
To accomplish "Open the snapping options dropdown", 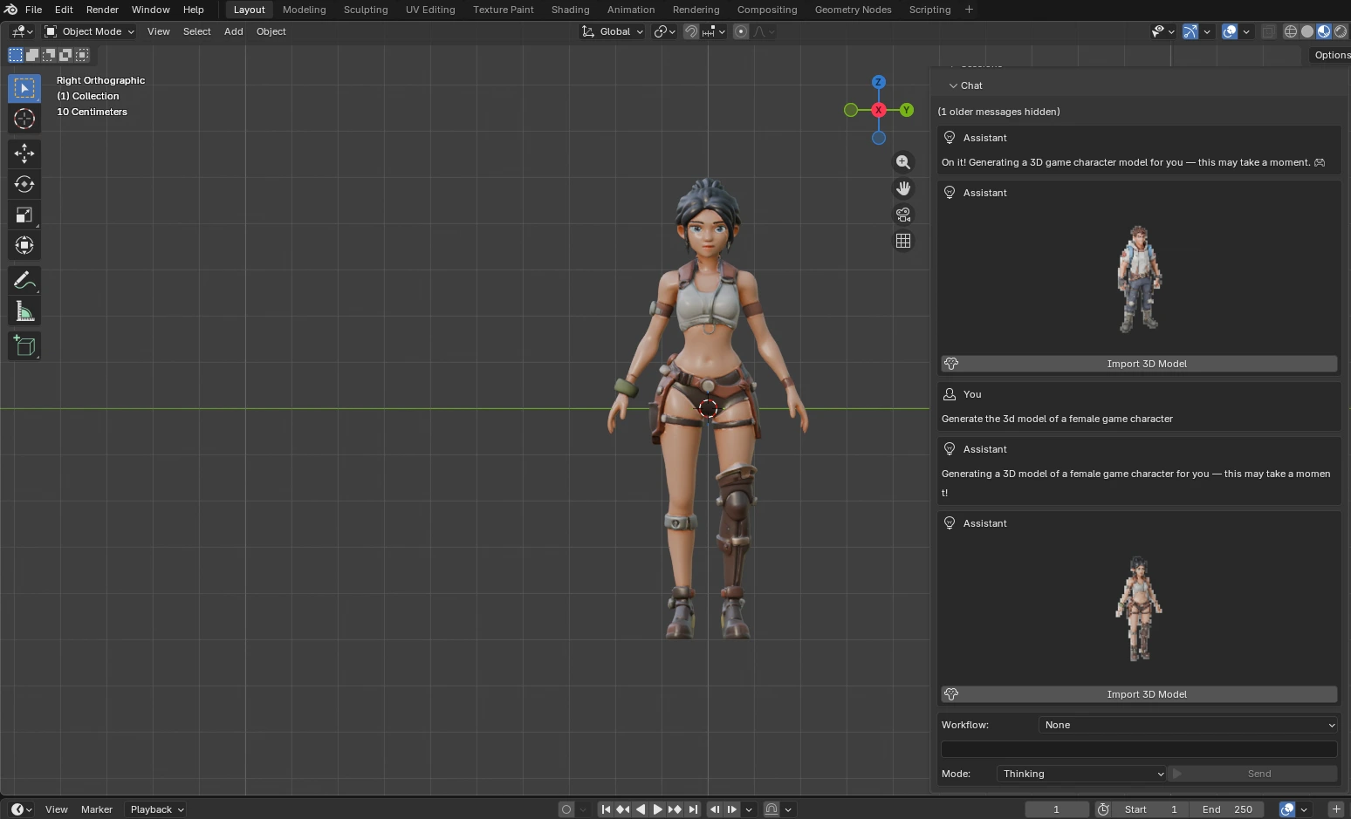I will (714, 31).
